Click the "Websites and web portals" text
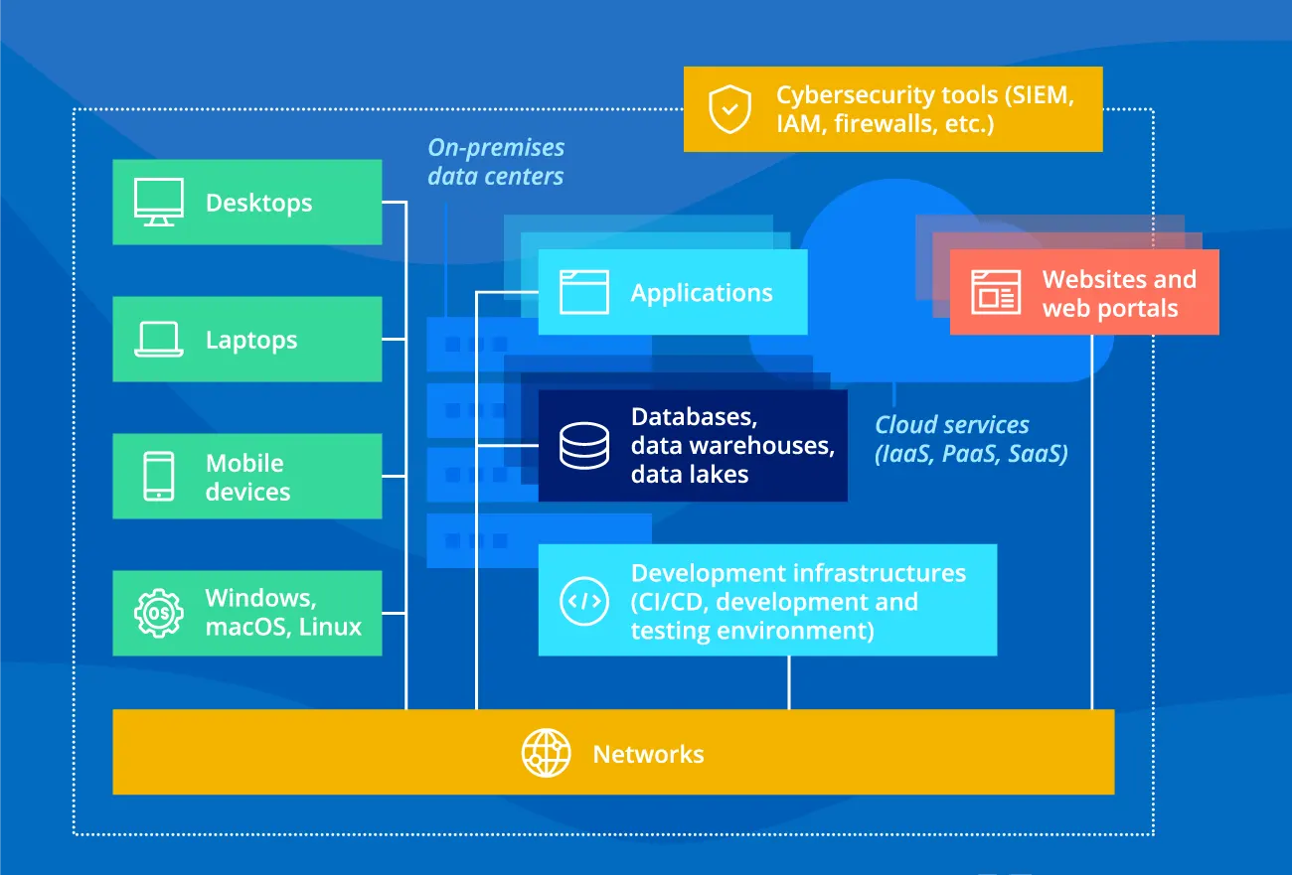 (1118, 294)
